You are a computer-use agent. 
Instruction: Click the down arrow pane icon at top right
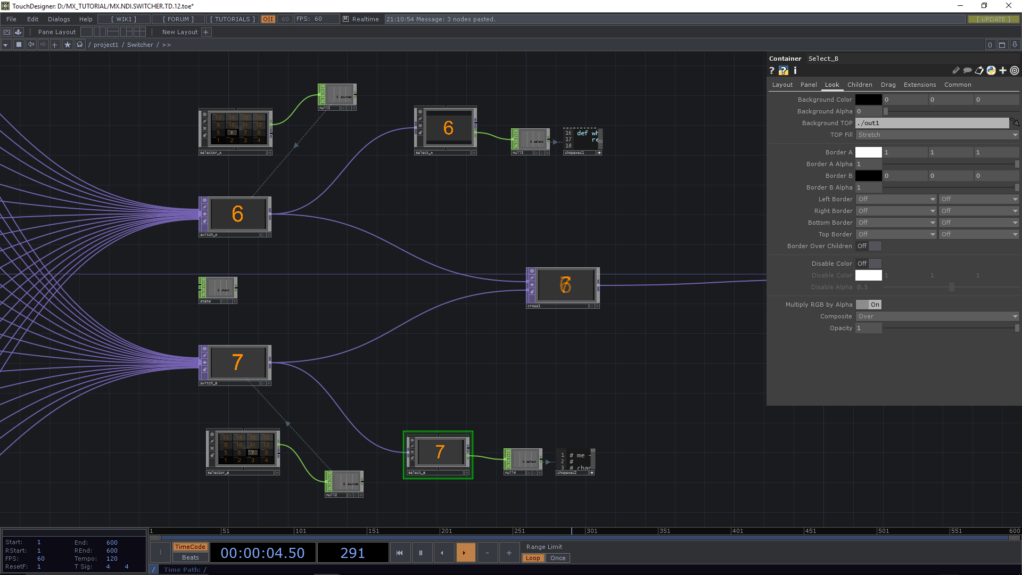[1015, 45]
